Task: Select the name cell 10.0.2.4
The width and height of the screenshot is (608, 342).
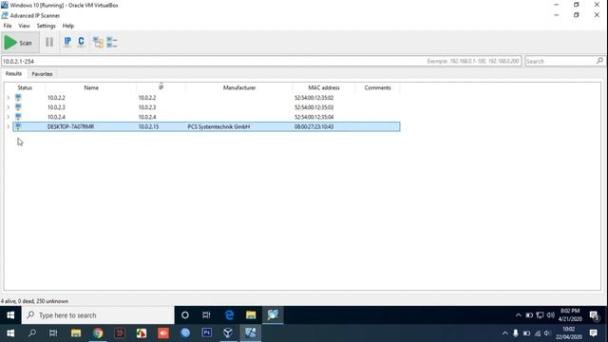Action: [x=56, y=117]
